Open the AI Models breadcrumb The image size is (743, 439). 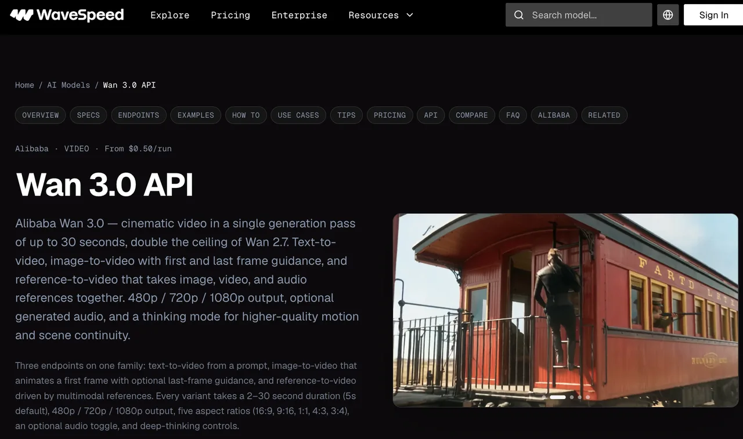[x=68, y=85]
